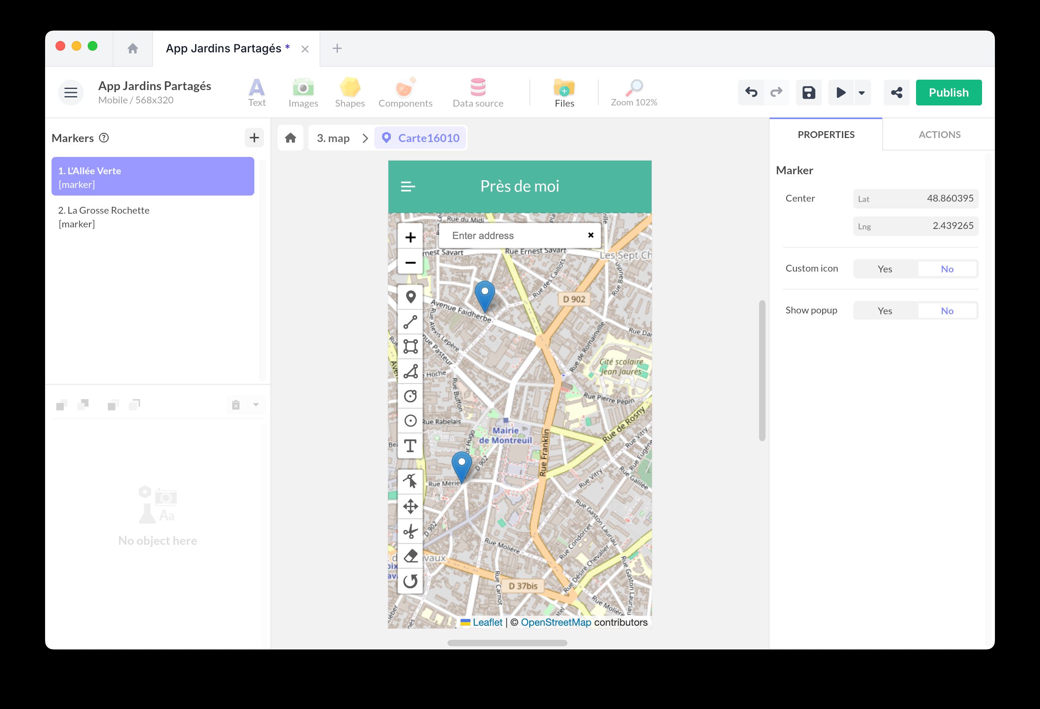Click the OpenStreetMap link

[x=556, y=622]
